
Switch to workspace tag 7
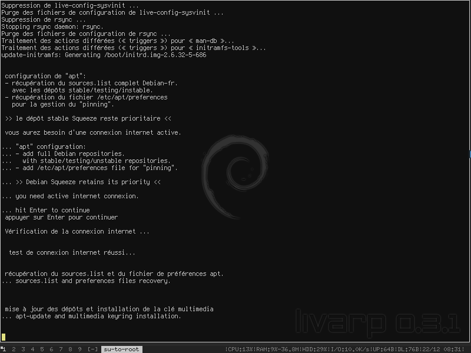coord(61,349)
